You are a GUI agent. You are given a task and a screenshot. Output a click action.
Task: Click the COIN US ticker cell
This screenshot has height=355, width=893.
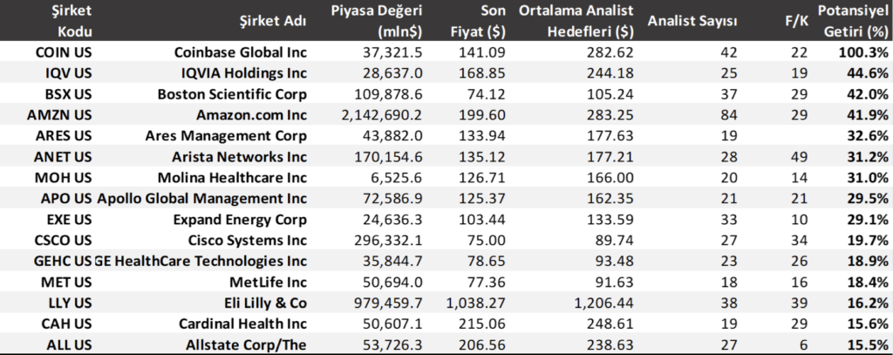click(51, 51)
